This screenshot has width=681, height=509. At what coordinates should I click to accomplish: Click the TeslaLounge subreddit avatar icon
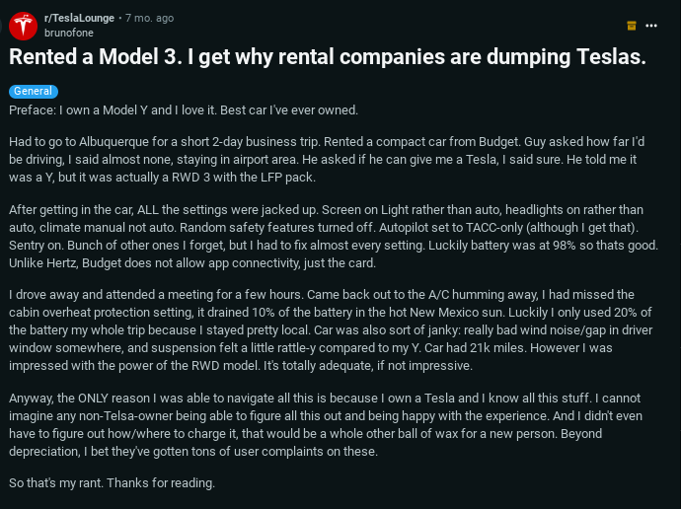pos(24,25)
